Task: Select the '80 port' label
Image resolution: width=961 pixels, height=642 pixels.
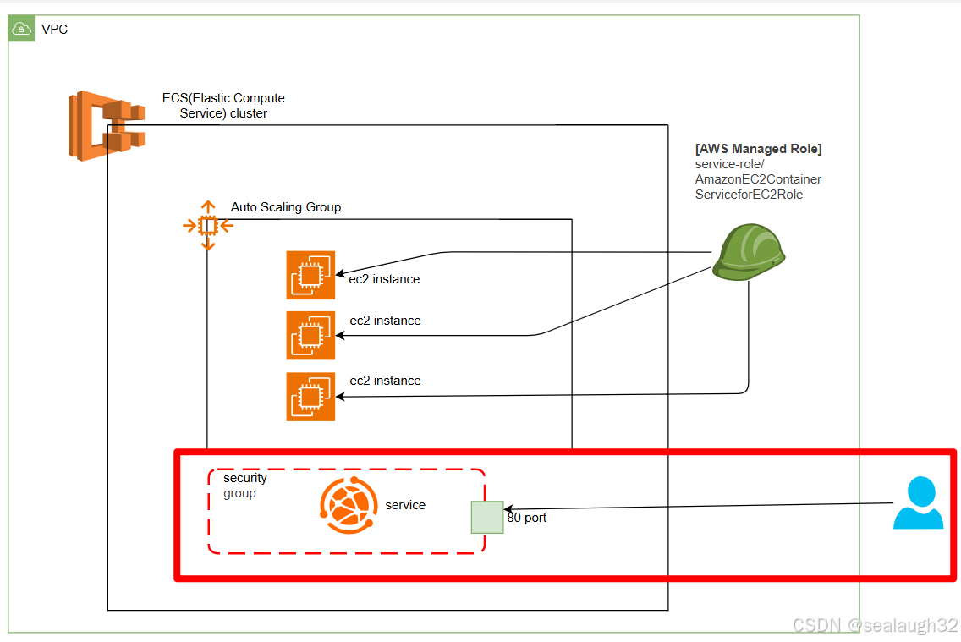Action: pos(526,518)
